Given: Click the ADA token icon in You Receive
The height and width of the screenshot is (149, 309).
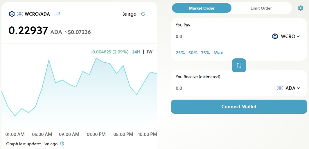Looking at the screenshot, I should pyautogui.click(x=280, y=88).
